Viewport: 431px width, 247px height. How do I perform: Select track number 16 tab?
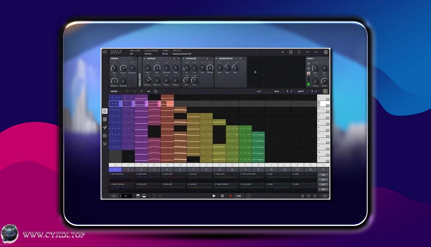310,170
